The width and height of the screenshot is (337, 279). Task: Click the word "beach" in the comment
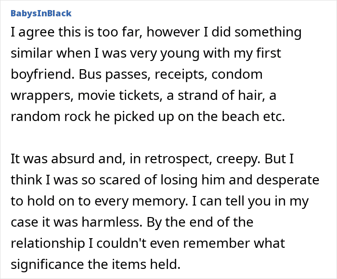click(240, 116)
